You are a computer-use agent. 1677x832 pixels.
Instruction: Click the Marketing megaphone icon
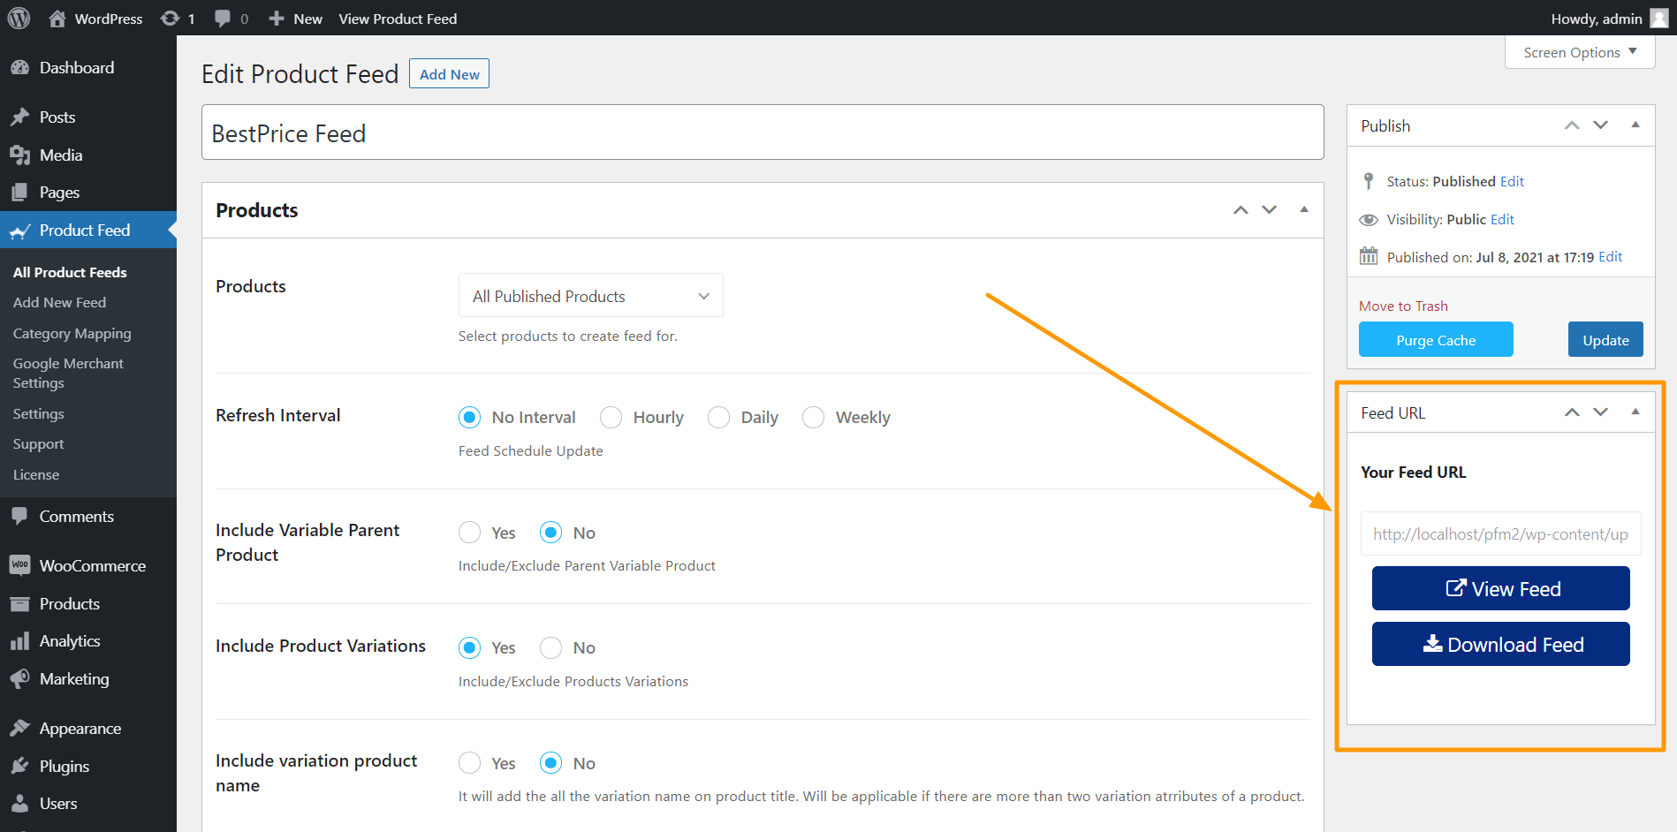[x=19, y=679]
